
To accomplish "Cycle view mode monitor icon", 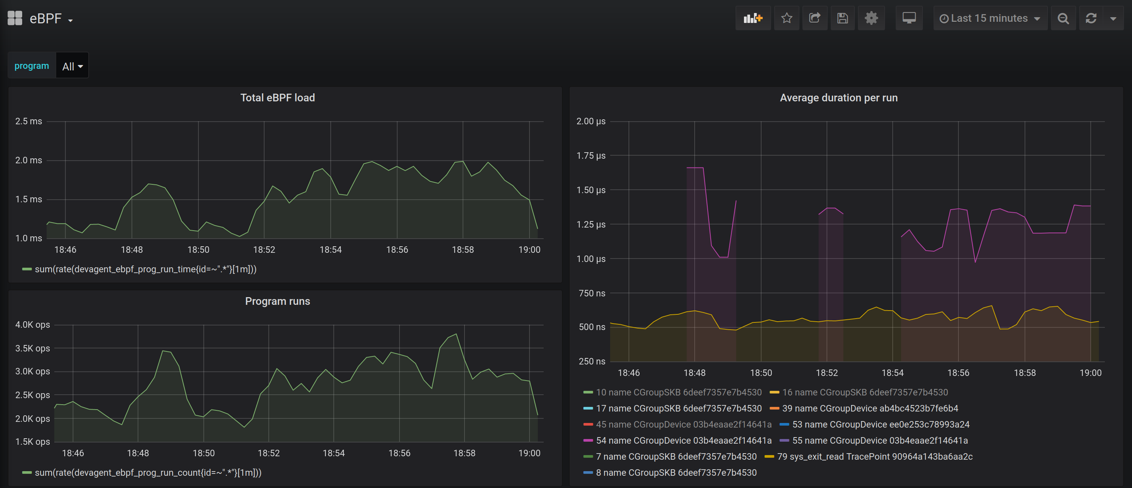I will [x=909, y=18].
